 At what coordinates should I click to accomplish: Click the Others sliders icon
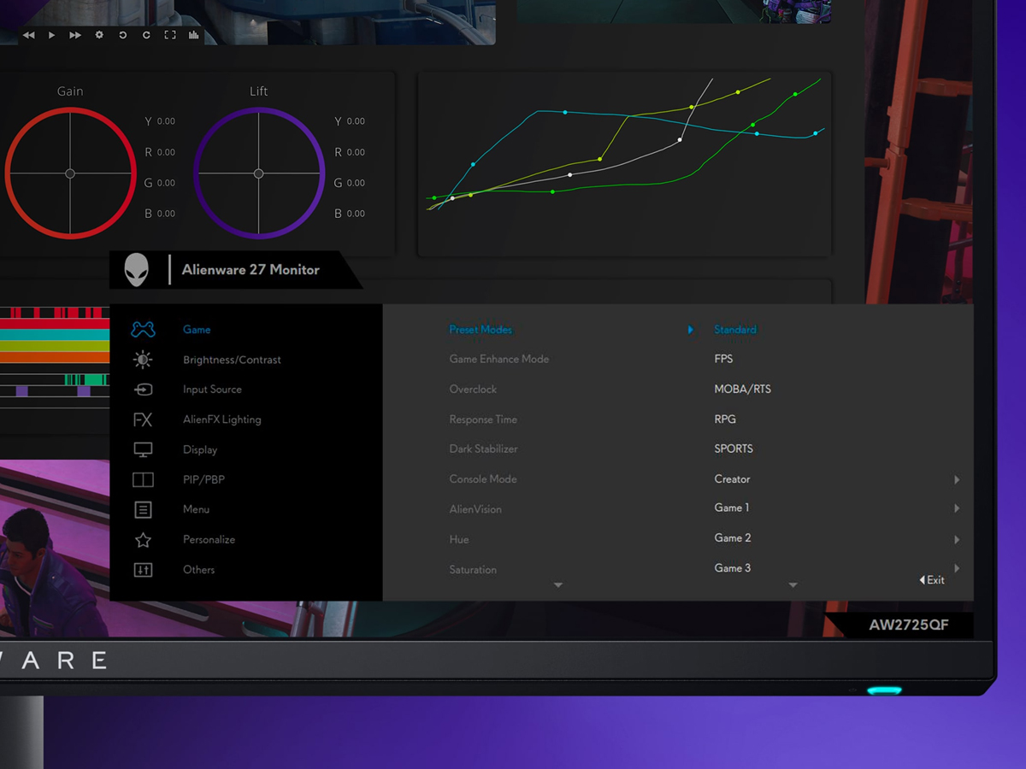click(x=143, y=570)
